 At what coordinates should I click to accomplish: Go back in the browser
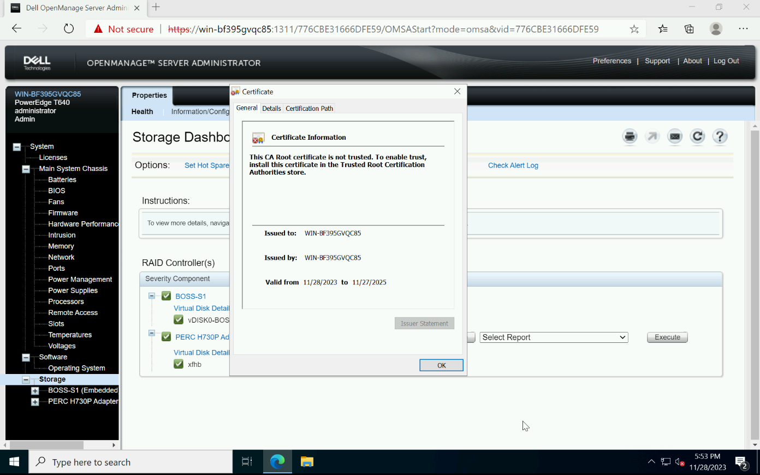(x=16, y=29)
